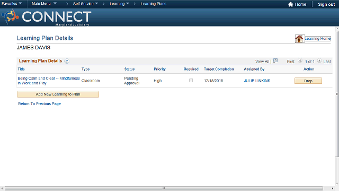The width and height of the screenshot is (339, 191).
Task: Click the View All link
Action: [x=262, y=62]
